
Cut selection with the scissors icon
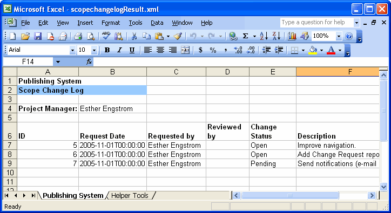pos(134,36)
